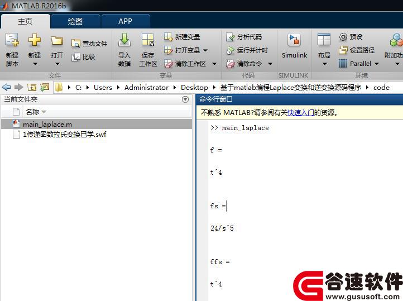Select the 1传递函数拉氏变换已学.swf file
This screenshot has height=301, width=403.
(x=97, y=134)
